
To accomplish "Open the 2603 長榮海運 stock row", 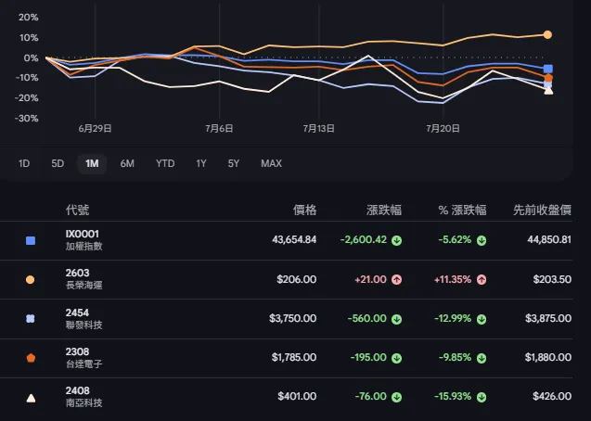I will click(x=287, y=279).
